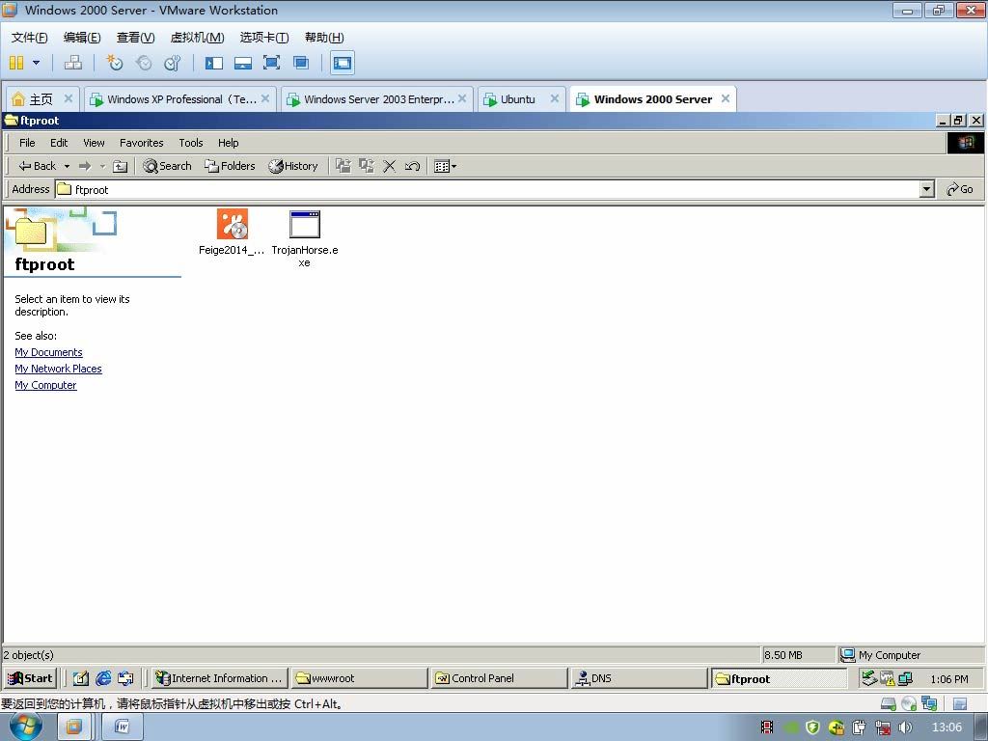Open the host taskbar VMware icon

pyautogui.click(x=73, y=727)
